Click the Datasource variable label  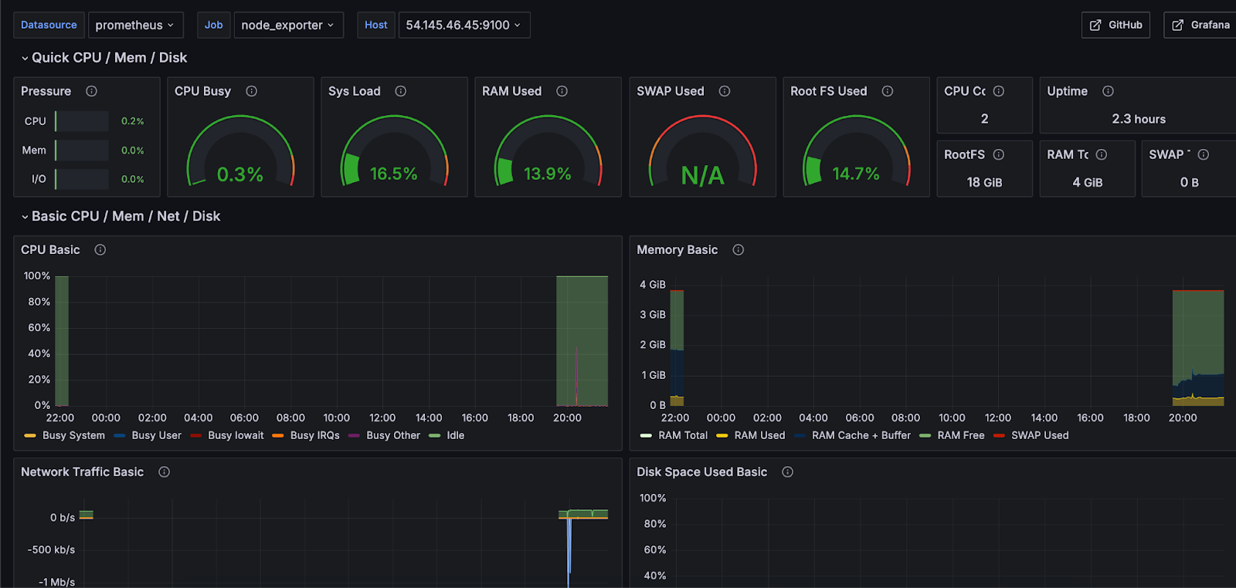pyautogui.click(x=49, y=25)
